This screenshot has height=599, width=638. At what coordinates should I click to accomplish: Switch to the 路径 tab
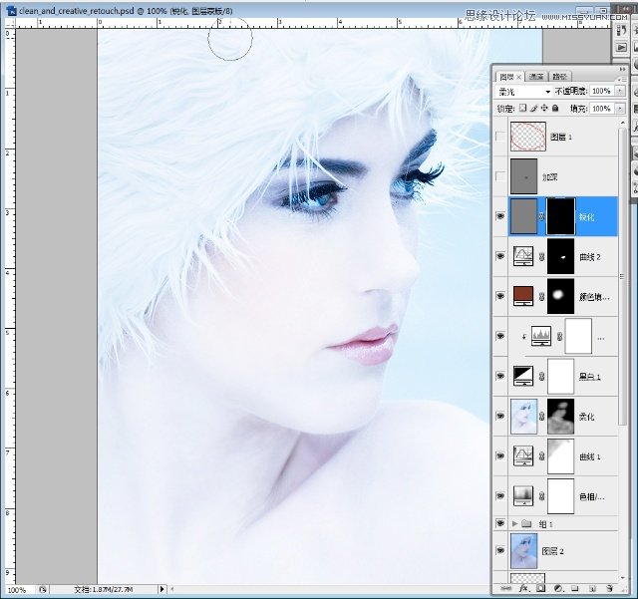[560, 76]
